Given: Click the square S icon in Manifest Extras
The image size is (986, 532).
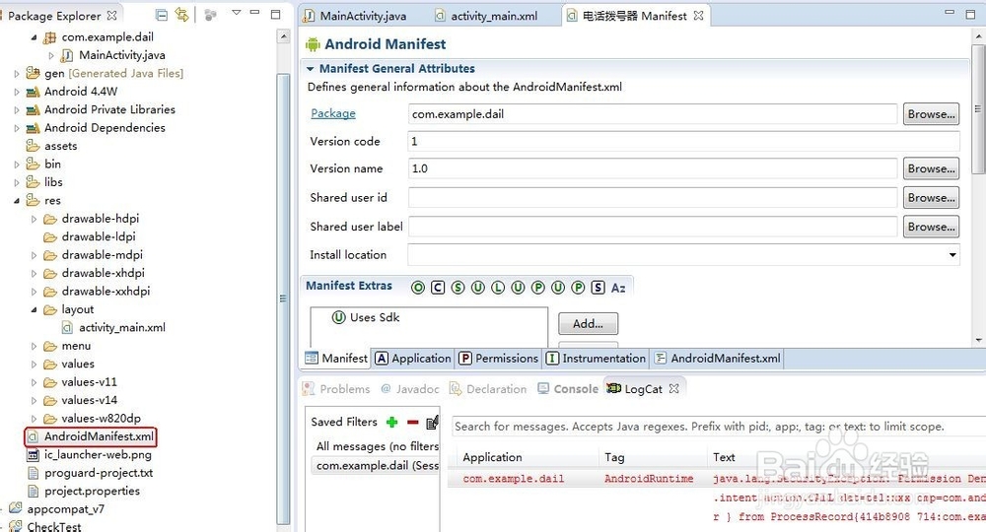Looking at the screenshot, I should pyautogui.click(x=599, y=288).
